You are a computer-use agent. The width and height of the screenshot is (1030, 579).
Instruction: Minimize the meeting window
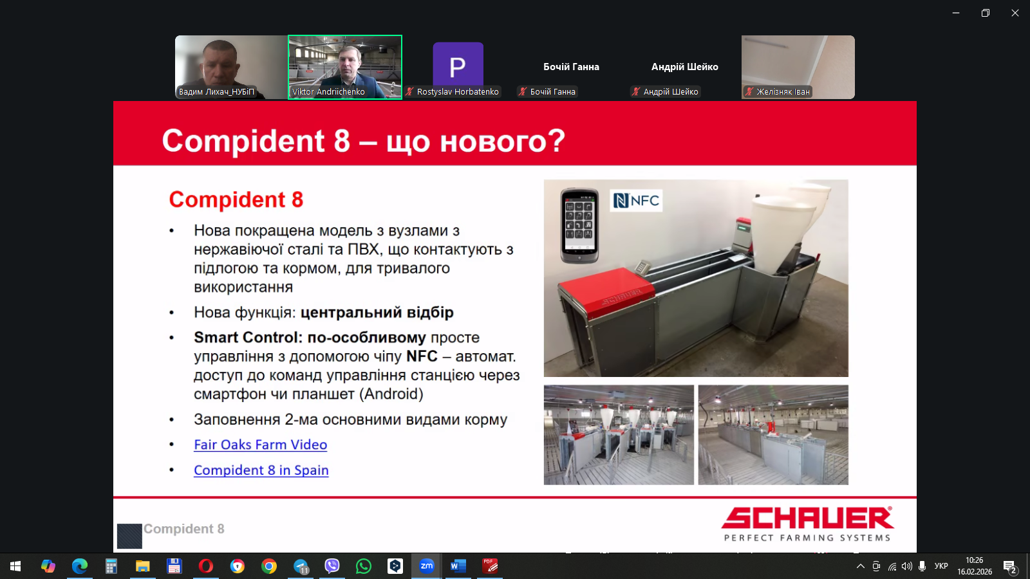click(x=956, y=13)
